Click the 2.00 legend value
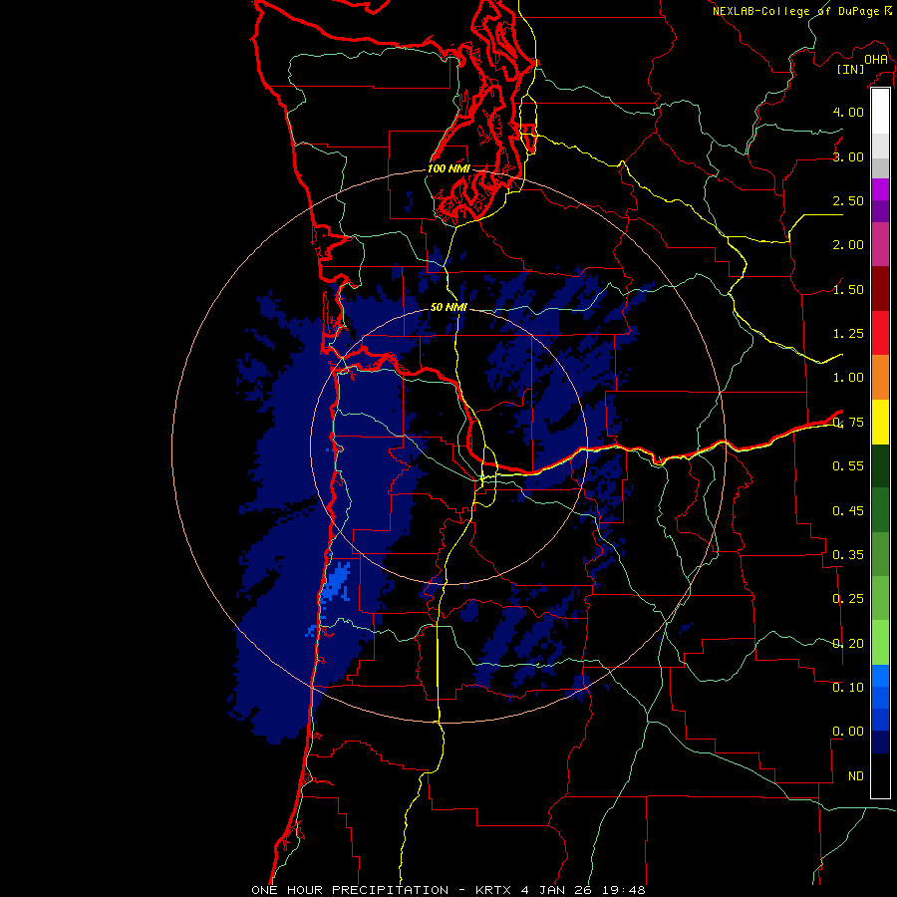Image resolution: width=897 pixels, height=897 pixels. 848,245
